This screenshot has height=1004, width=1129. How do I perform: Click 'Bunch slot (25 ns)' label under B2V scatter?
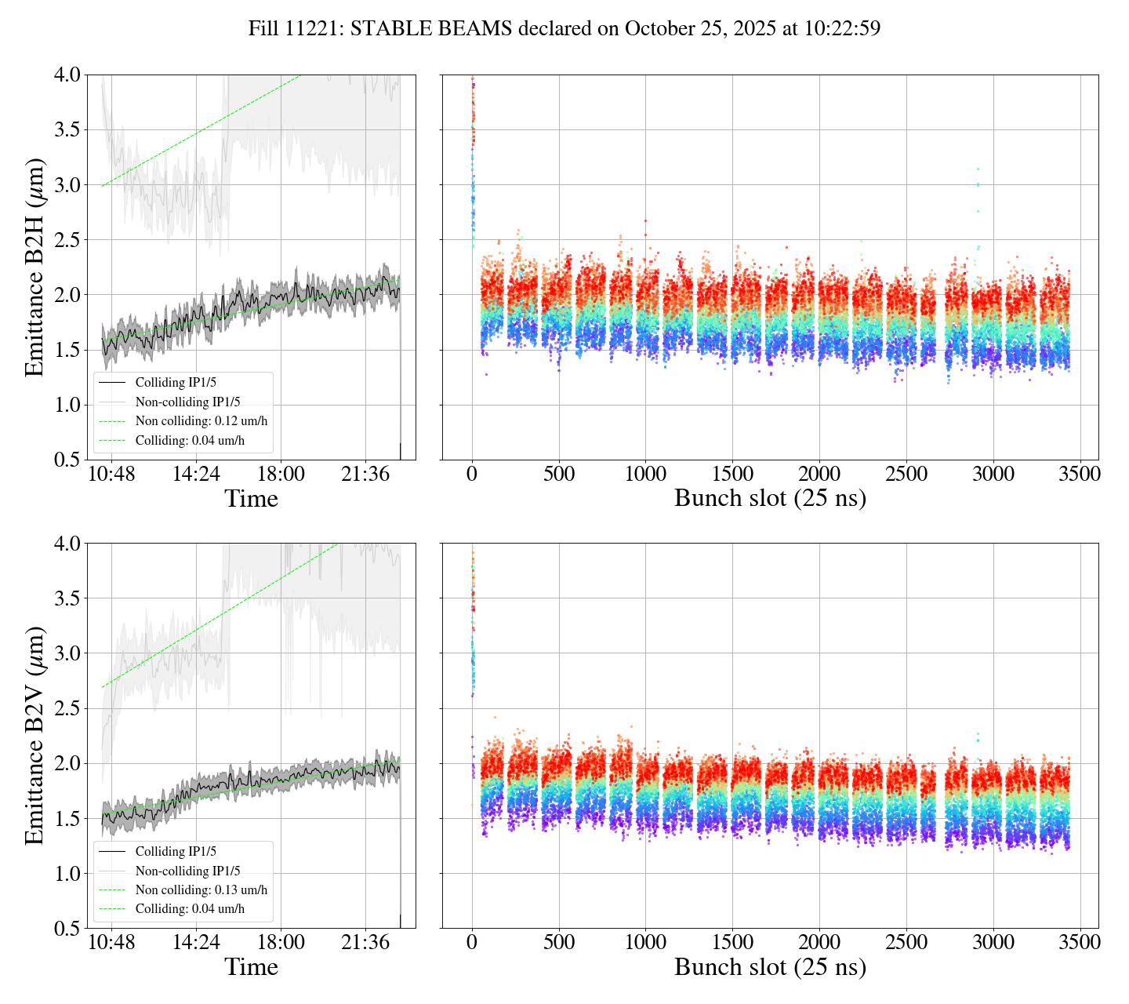pyautogui.click(x=770, y=967)
